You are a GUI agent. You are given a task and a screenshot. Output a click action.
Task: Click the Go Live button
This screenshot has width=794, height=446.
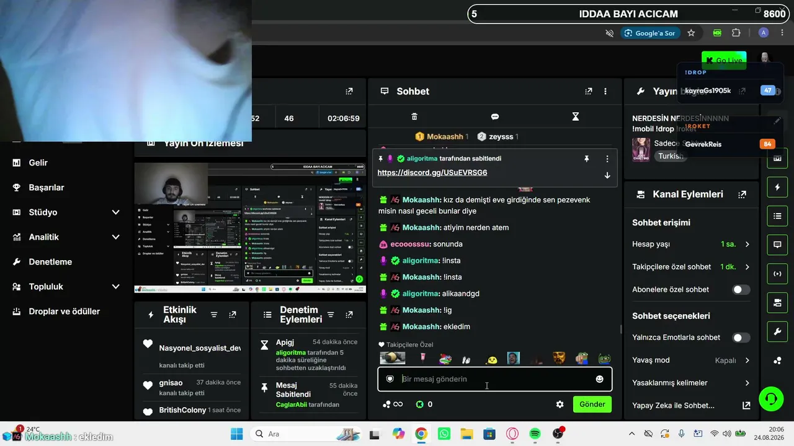(724, 61)
